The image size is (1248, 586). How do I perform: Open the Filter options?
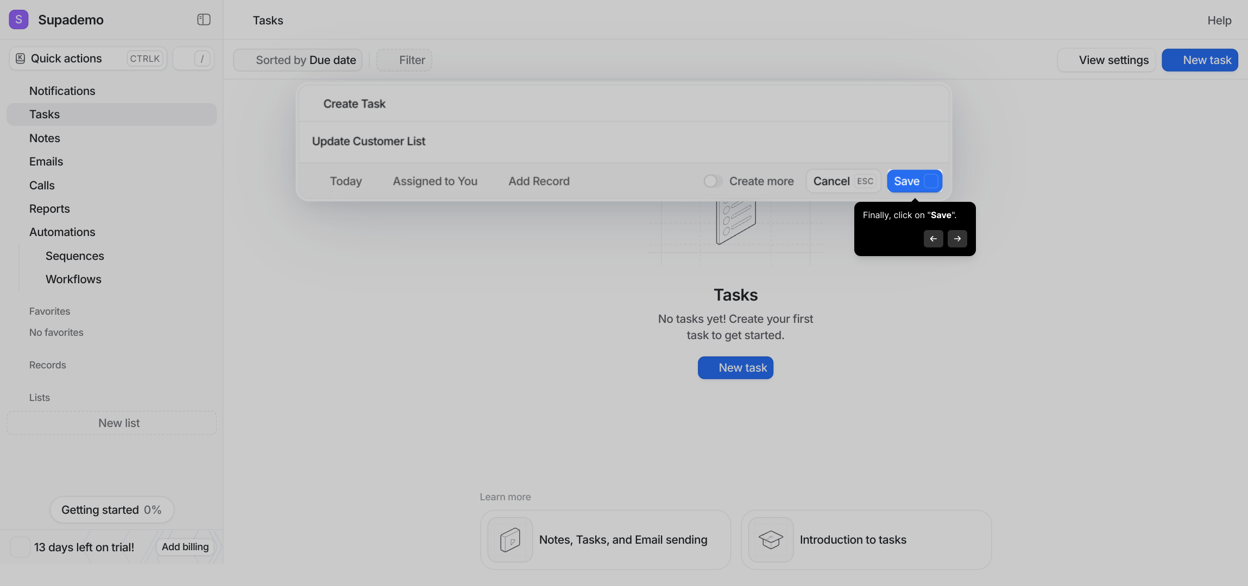coord(404,60)
